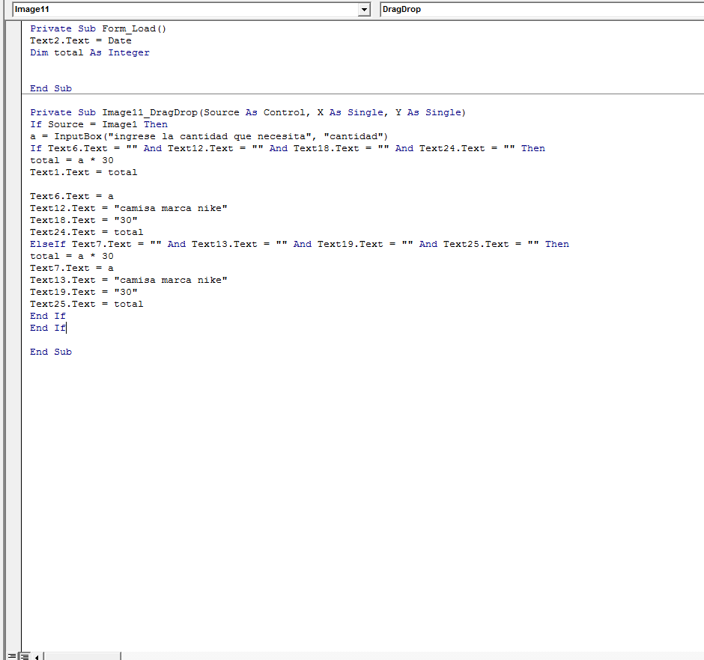Open the Image11 object dropdown arrow
The height and width of the screenshot is (660, 704).
coord(364,10)
